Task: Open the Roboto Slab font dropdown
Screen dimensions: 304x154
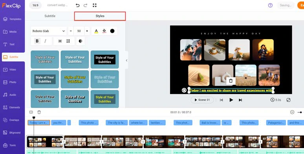Action: point(48,31)
